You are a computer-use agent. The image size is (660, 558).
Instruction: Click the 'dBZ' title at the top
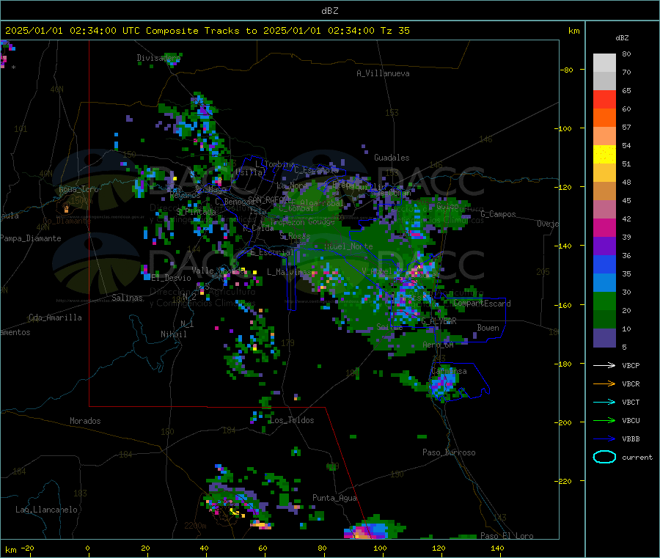tap(329, 11)
